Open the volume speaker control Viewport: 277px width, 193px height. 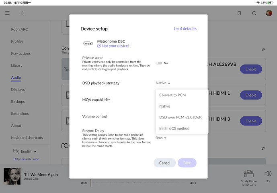[268, 174]
